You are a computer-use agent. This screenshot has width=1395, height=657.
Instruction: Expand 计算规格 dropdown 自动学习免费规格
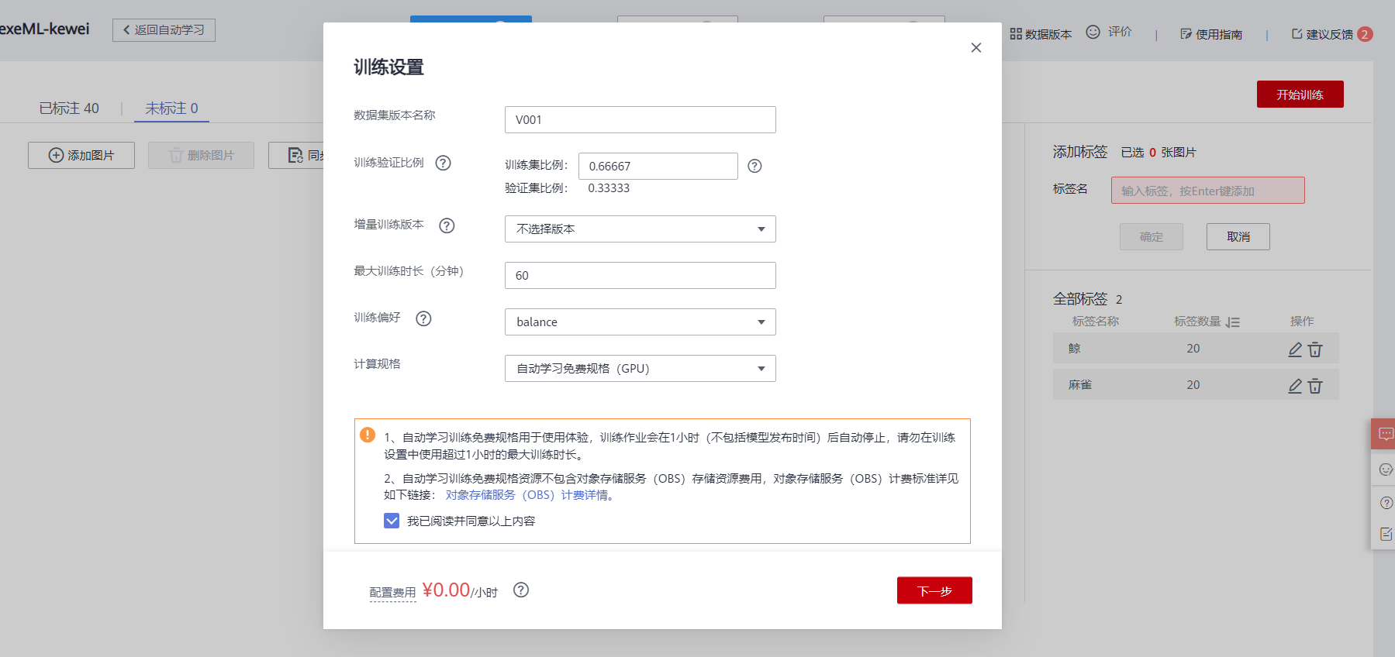point(640,368)
